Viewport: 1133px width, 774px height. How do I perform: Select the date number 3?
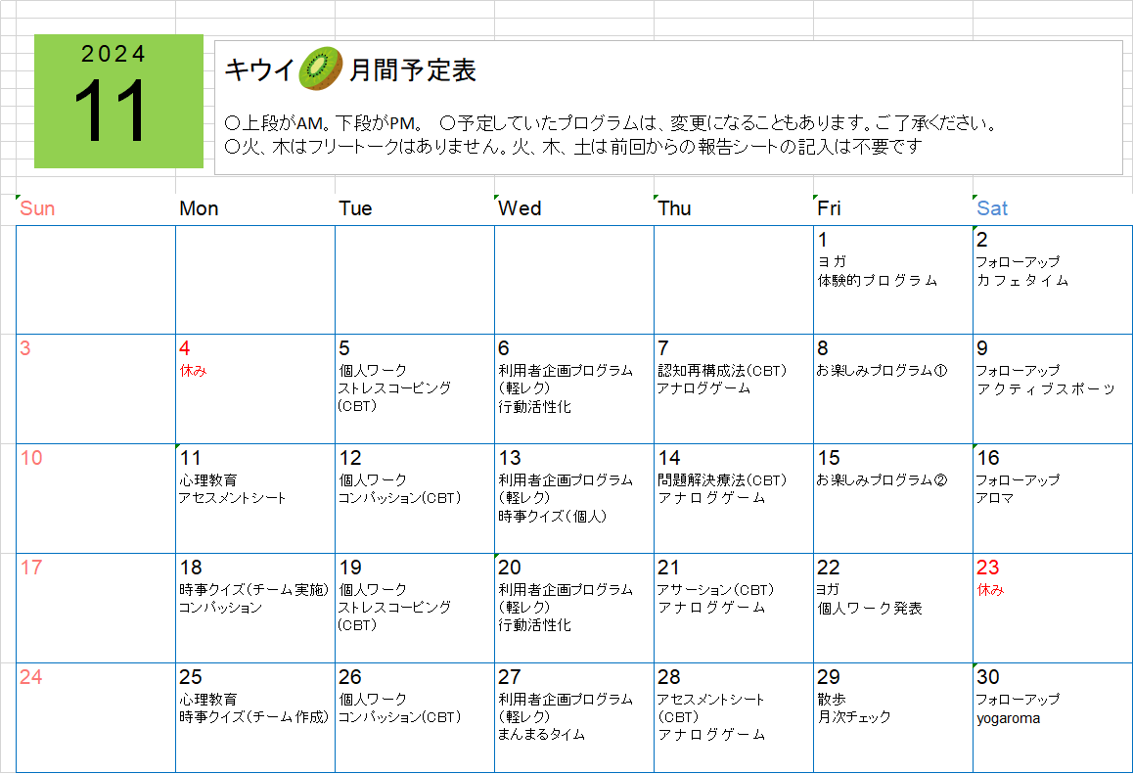tap(25, 348)
